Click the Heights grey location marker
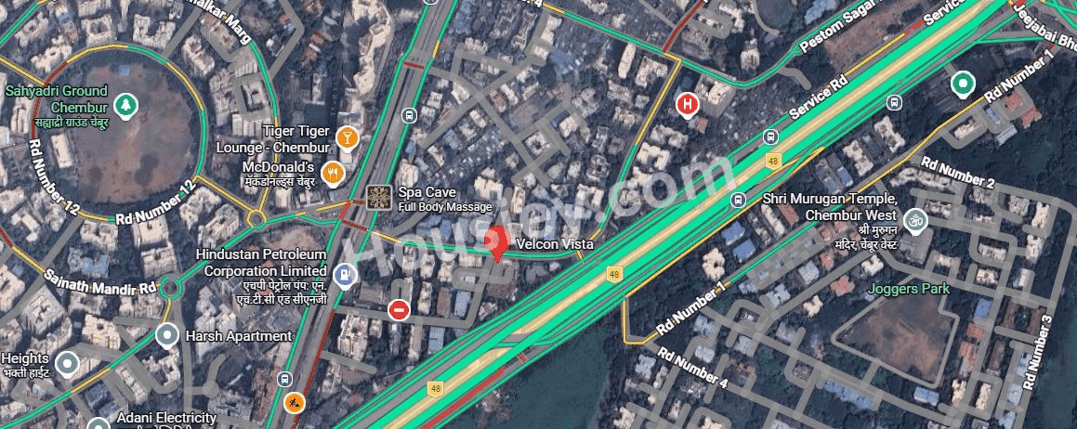 point(67,365)
